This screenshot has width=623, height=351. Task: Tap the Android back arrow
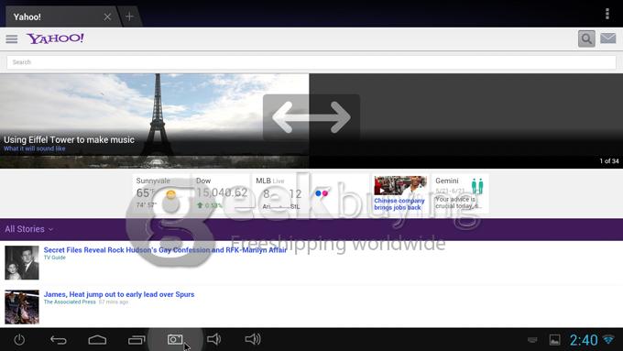58,340
